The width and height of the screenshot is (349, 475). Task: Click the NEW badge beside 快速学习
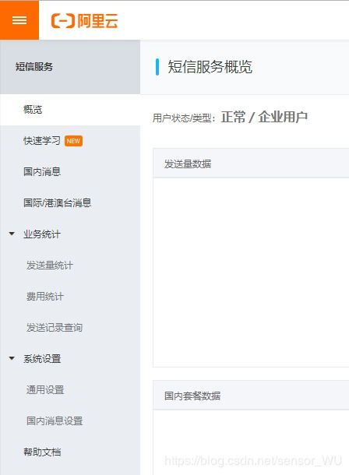click(x=73, y=141)
